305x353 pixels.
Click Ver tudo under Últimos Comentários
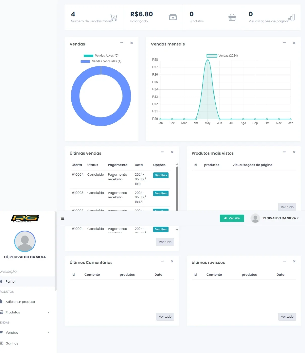click(165, 317)
